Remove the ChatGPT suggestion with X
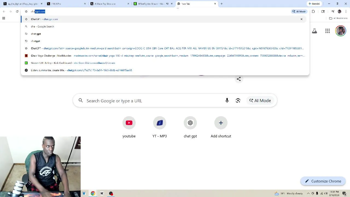The width and height of the screenshot is (350, 197). [301, 19]
